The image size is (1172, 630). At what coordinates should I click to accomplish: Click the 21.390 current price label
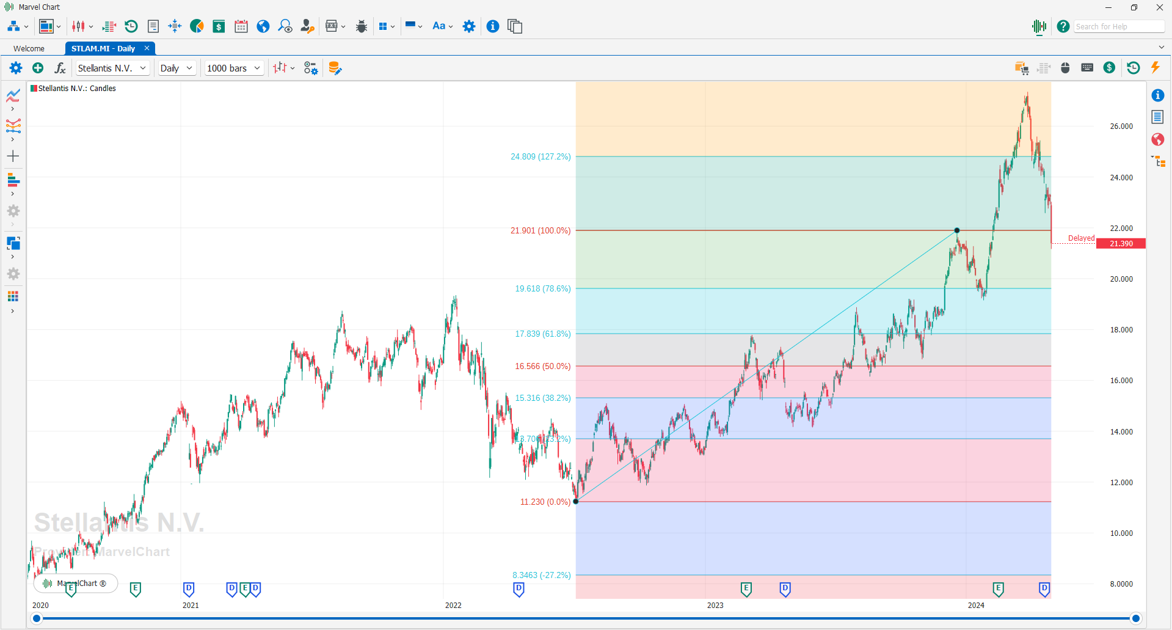(1121, 243)
